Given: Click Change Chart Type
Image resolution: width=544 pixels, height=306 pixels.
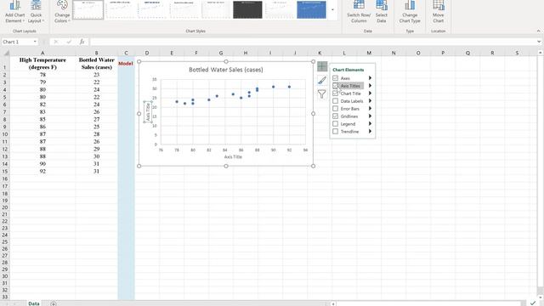Looking at the screenshot, I should tap(410, 12).
